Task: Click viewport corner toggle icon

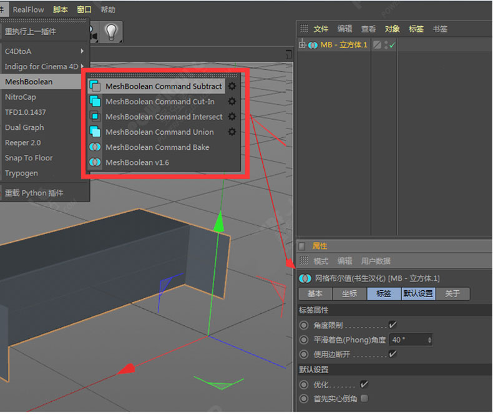Action: click(289, 54)
